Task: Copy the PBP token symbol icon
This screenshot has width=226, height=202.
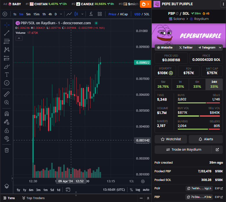Action: point(177,14)
